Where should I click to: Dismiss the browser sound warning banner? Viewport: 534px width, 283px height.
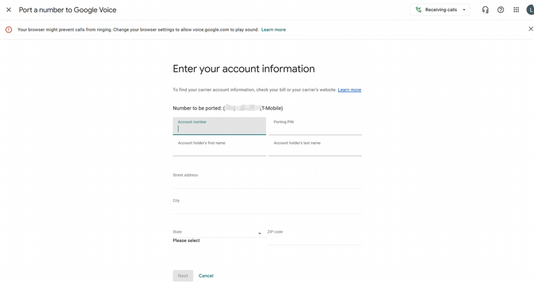pos(530,29)
